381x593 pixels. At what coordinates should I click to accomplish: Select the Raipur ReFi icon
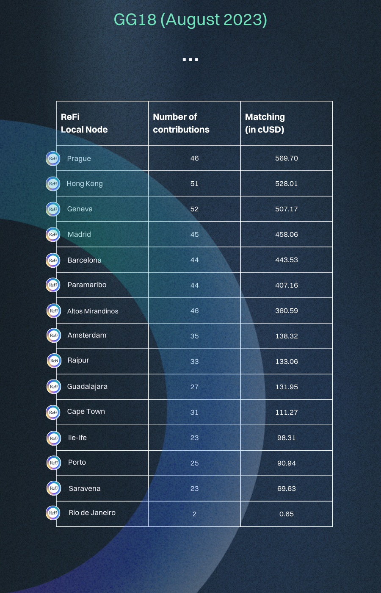click(54, 361)
